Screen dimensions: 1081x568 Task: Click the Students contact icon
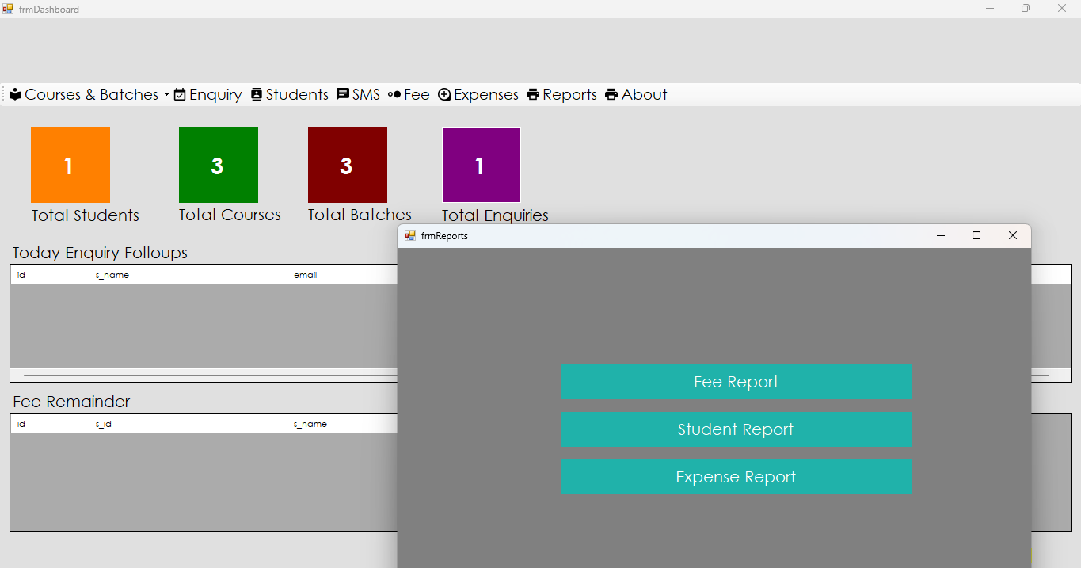(257, 94)
